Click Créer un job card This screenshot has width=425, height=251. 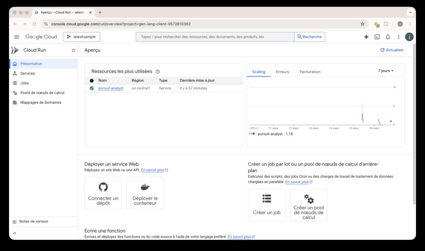267,205
